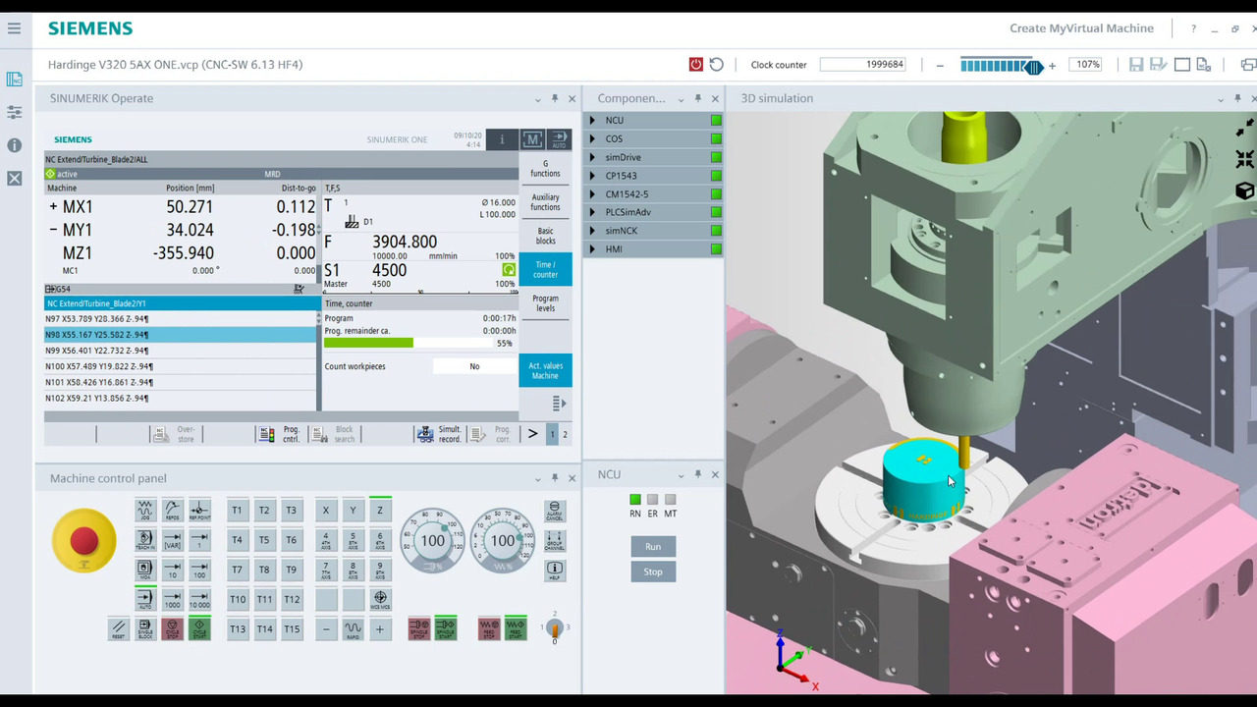The image size is (1257, 707).
Task: Click the SPINDLE STOP key
Action: (418, 628)
